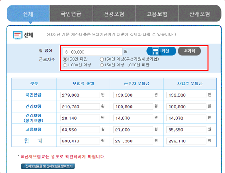225x173 pixels.
Task: Click 장기요양 total field showing 28,140
Action: tap(80, 118)
